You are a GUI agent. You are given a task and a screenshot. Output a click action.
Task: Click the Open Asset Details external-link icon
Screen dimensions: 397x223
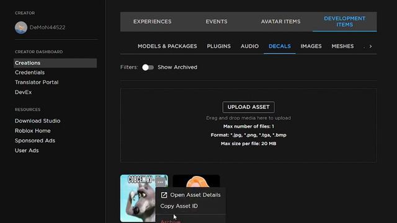point(164,195)
